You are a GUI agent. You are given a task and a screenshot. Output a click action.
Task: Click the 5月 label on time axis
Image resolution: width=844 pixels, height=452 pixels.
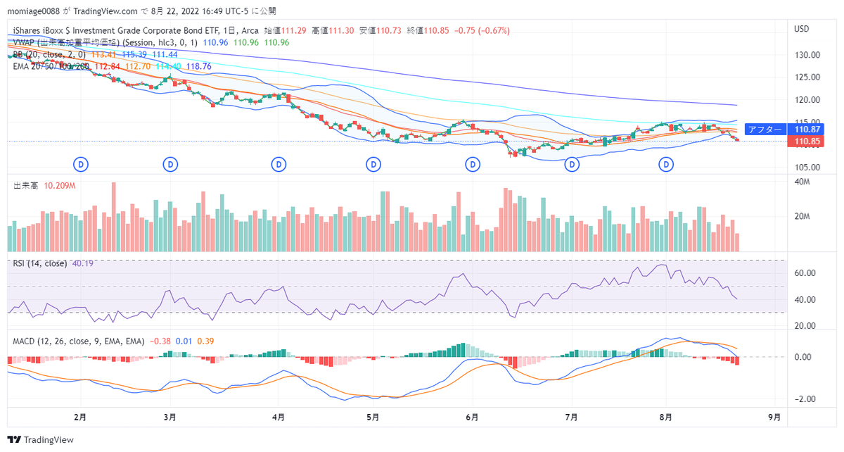coord(372,417)
